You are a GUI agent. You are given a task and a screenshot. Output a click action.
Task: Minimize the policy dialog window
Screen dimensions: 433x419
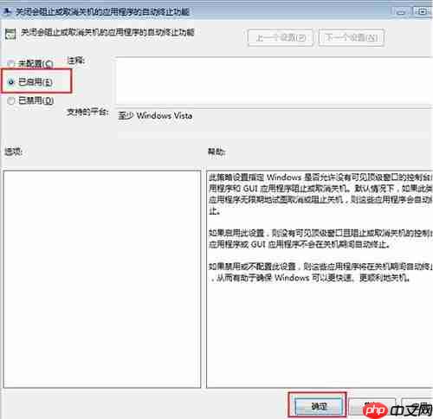point(401,12)
